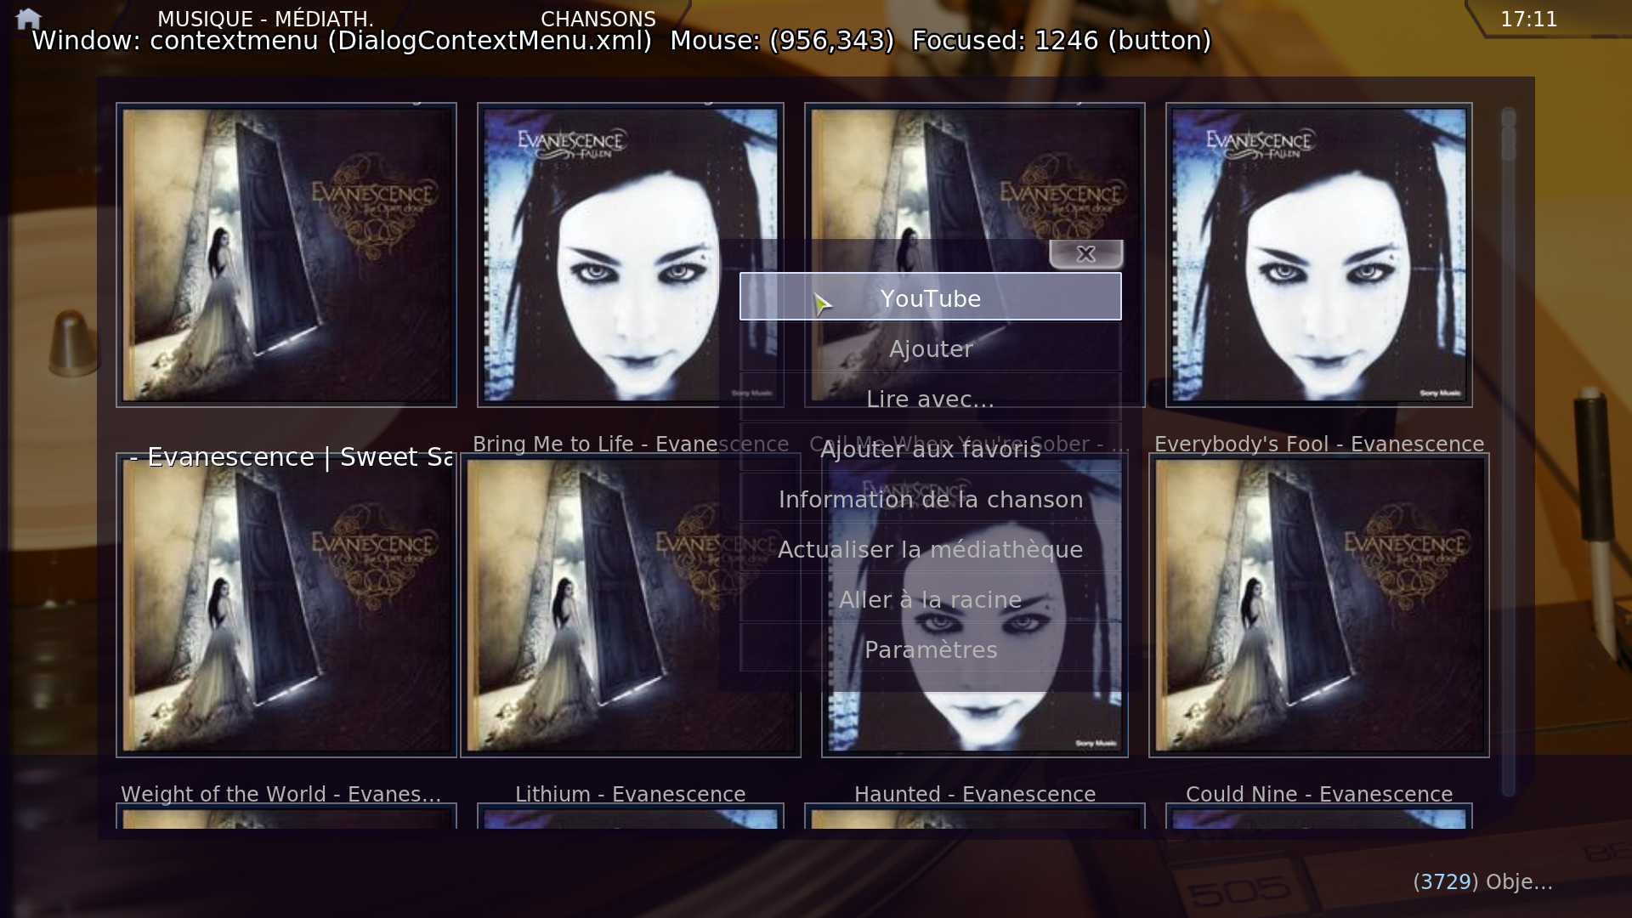The width and height of the screenshot is (1632, 918).
Task: Close the context menu with X button
Action: tap(1085, 254)
